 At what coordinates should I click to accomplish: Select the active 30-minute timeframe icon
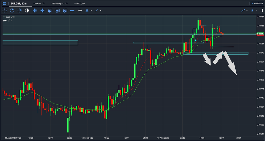click(27, 11)
